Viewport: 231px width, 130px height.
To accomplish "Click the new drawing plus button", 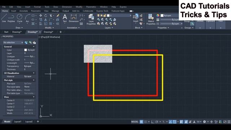I will coord(61,32).
